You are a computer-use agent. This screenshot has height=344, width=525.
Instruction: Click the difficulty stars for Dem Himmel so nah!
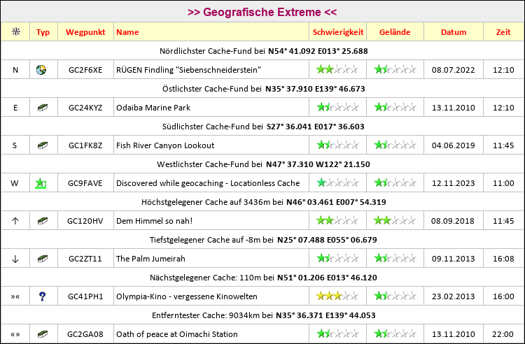pyautogui.click(x=337, y=221)
